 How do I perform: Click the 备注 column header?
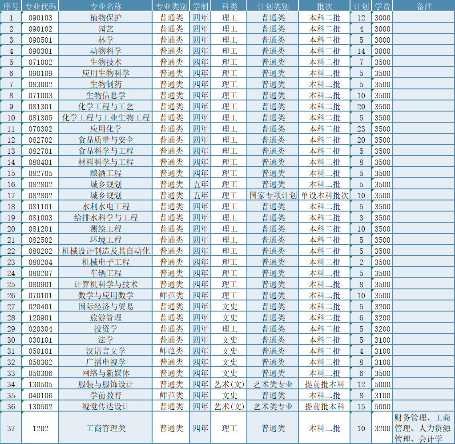(424, 6)
